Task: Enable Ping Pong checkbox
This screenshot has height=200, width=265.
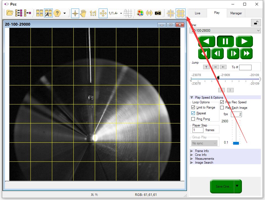Action: (193, 119)
